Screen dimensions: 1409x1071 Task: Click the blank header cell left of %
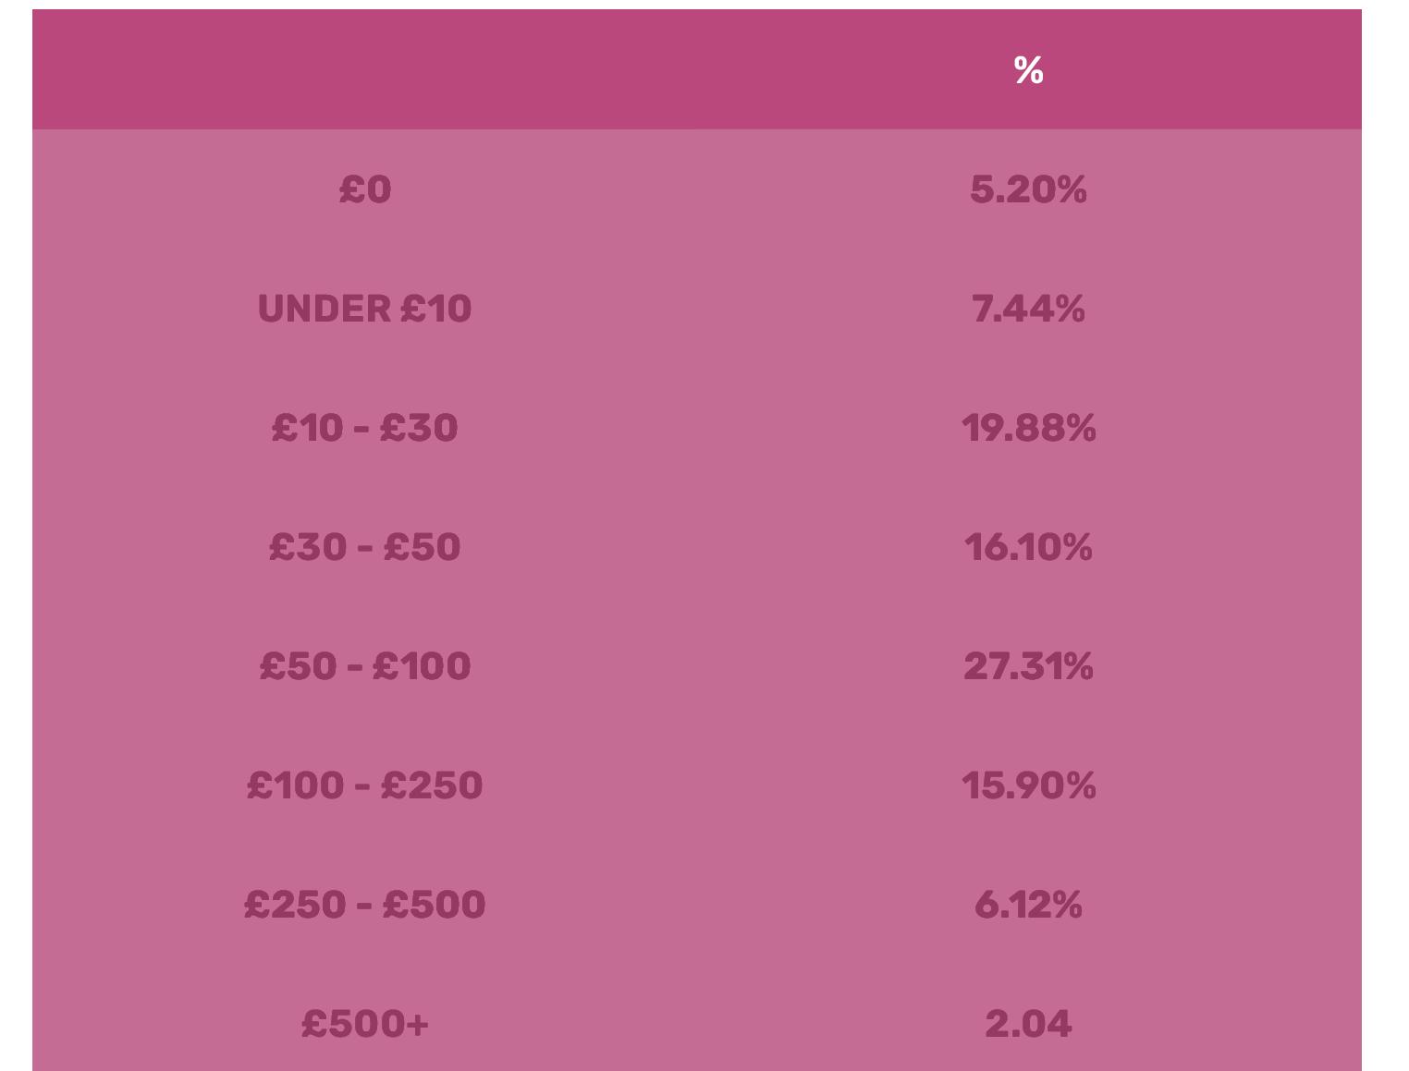pos(364,70)
